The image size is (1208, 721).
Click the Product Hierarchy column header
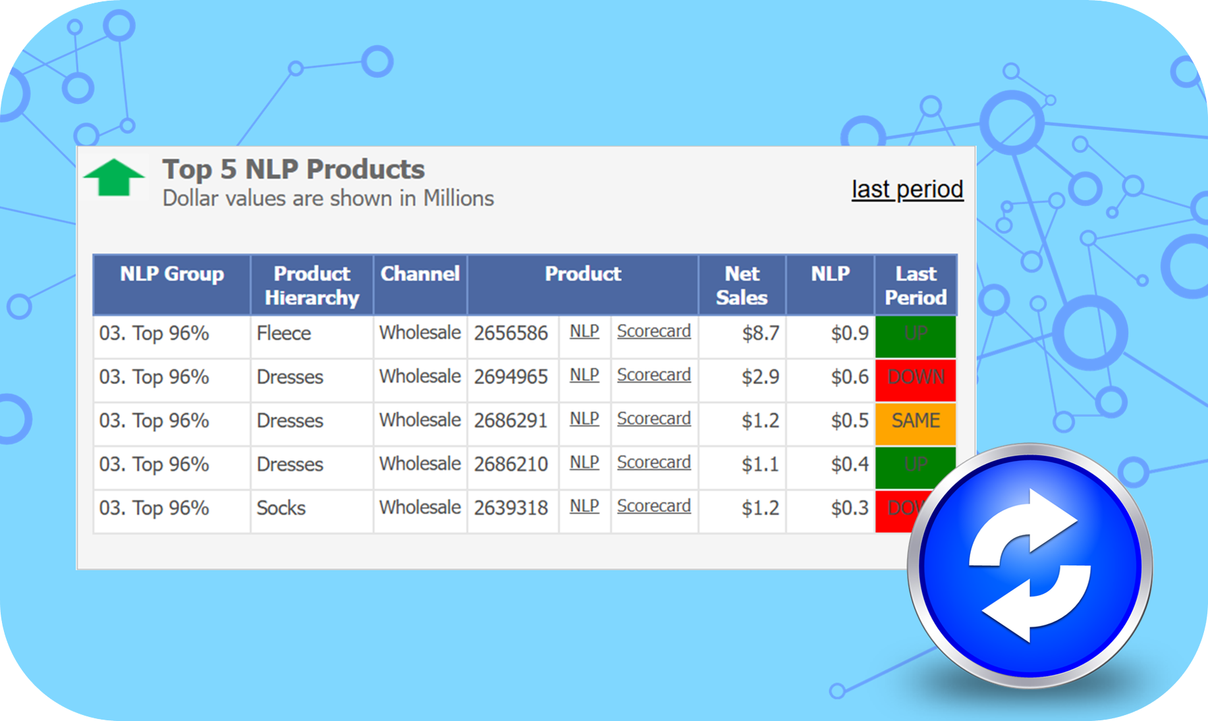[312, 285]
